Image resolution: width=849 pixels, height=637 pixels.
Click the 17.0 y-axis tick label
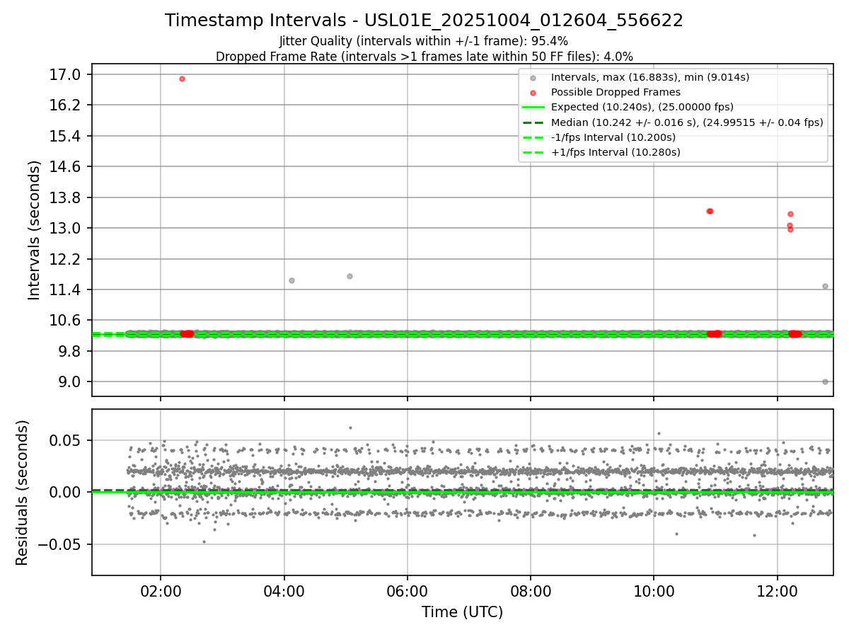point(67,74)
